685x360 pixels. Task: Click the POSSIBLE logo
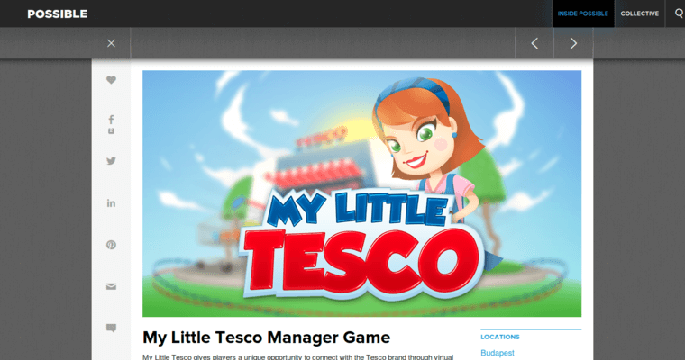point(58,14)
